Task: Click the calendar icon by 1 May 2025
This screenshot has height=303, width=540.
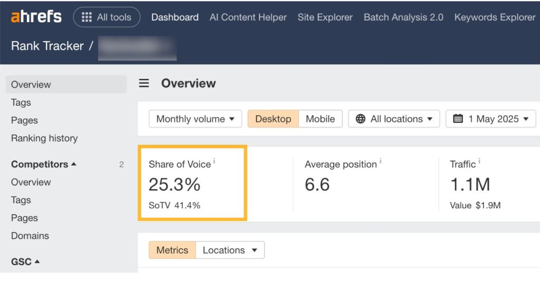Action: click(x=458, y=119)
